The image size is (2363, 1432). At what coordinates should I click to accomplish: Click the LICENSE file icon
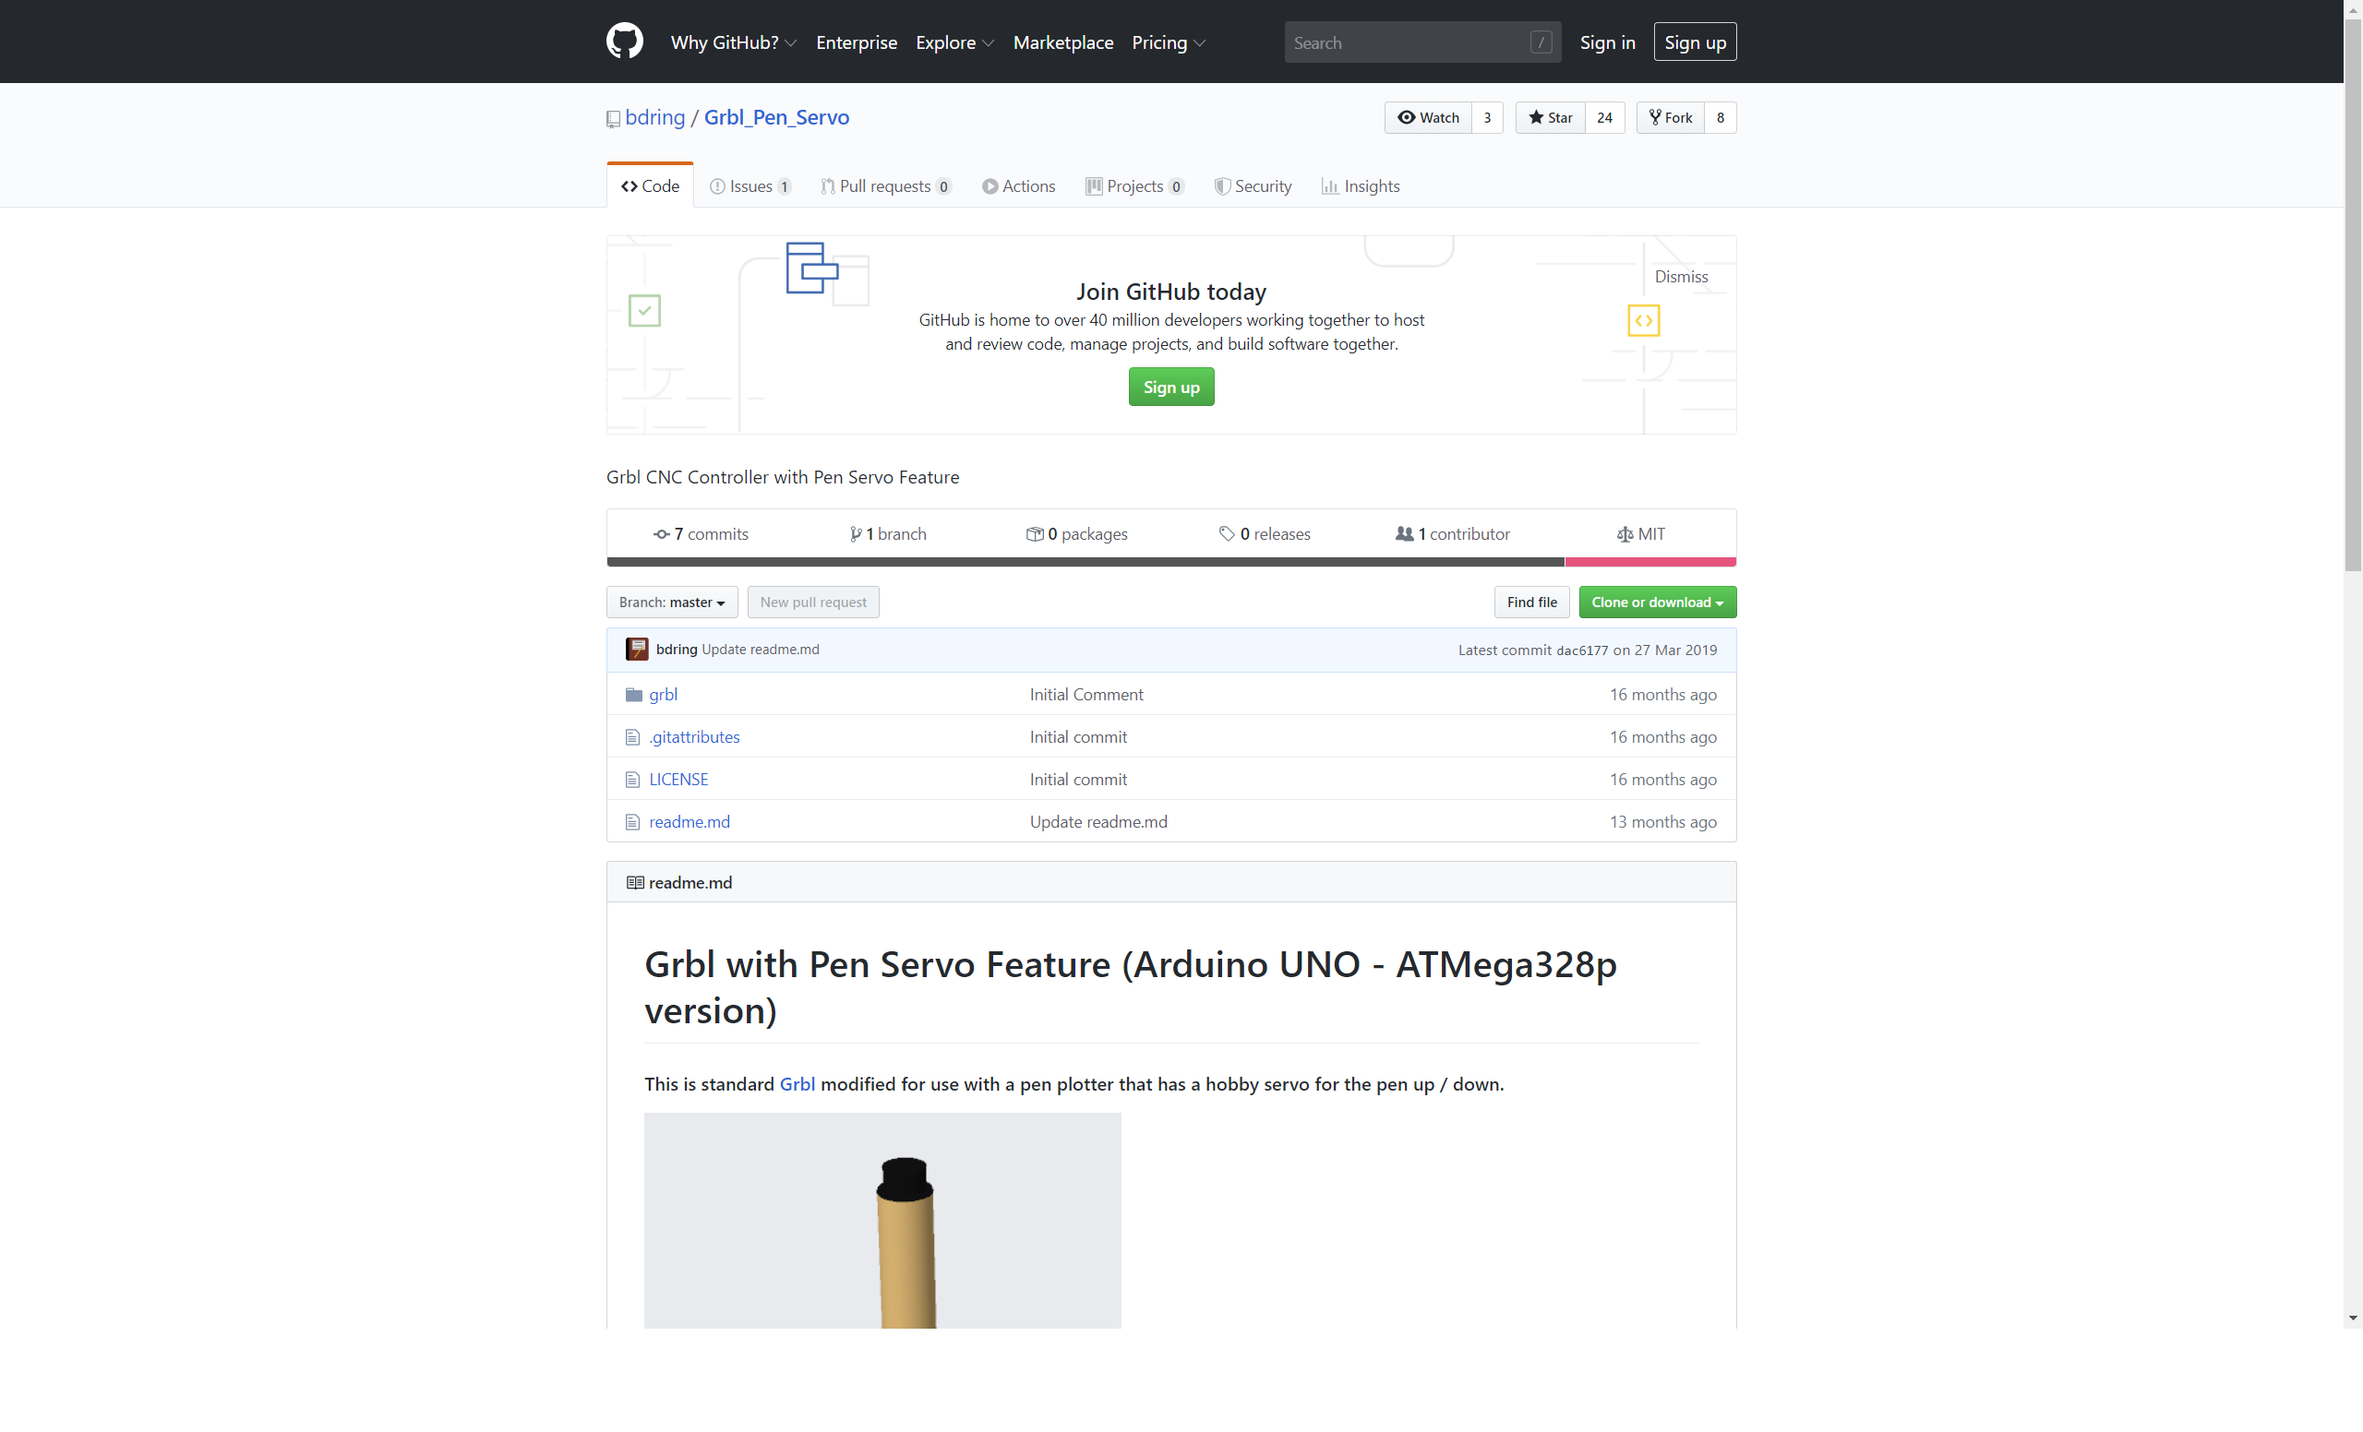coord(632,780)
